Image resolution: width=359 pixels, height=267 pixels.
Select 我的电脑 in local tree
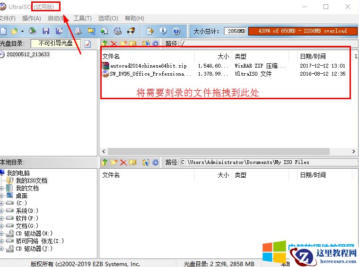(18, 173)
